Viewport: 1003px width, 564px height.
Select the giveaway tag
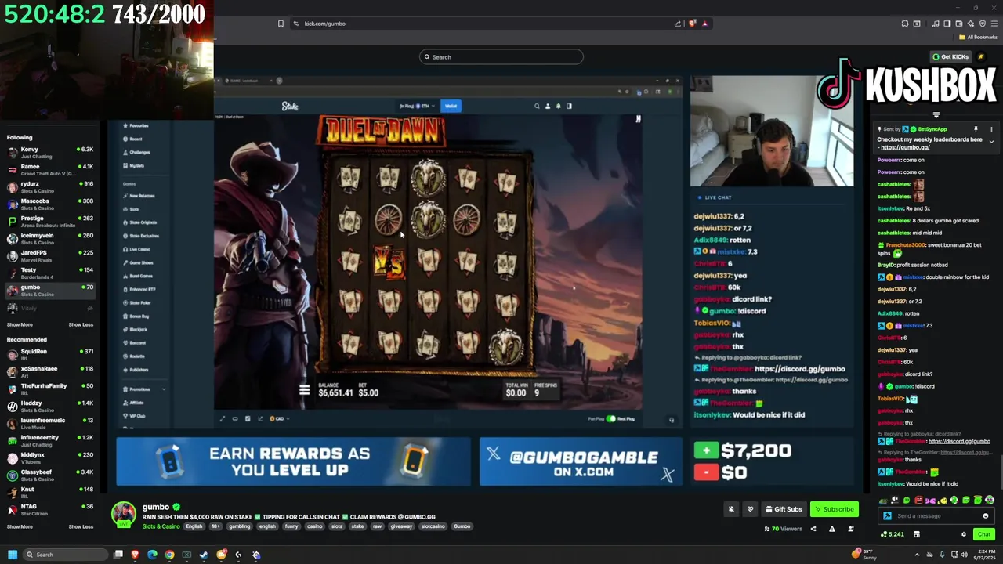pyautogui.click(x=402, y=526)
